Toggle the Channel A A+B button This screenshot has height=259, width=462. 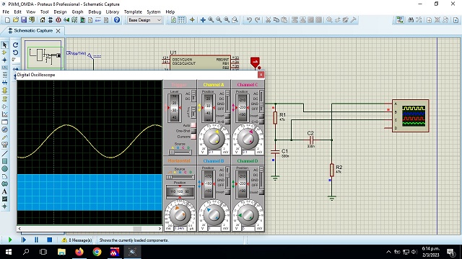coord(227,122)
